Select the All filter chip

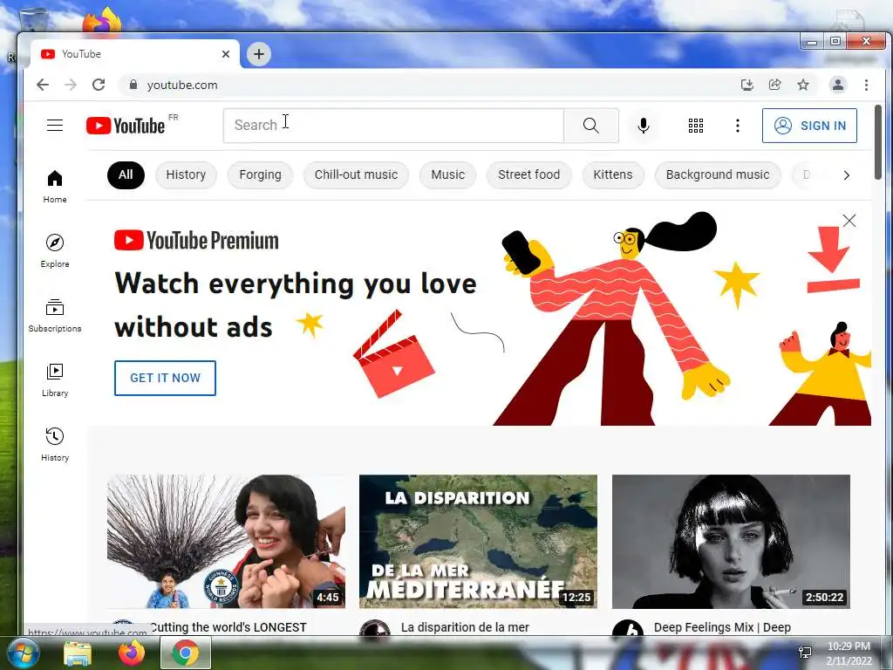click(x=126, y=174)
